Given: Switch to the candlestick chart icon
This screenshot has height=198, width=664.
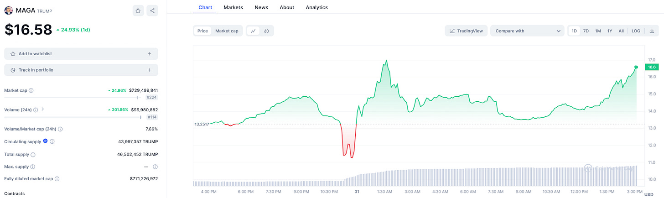Looking at the screenshot, I should [266, 31].
